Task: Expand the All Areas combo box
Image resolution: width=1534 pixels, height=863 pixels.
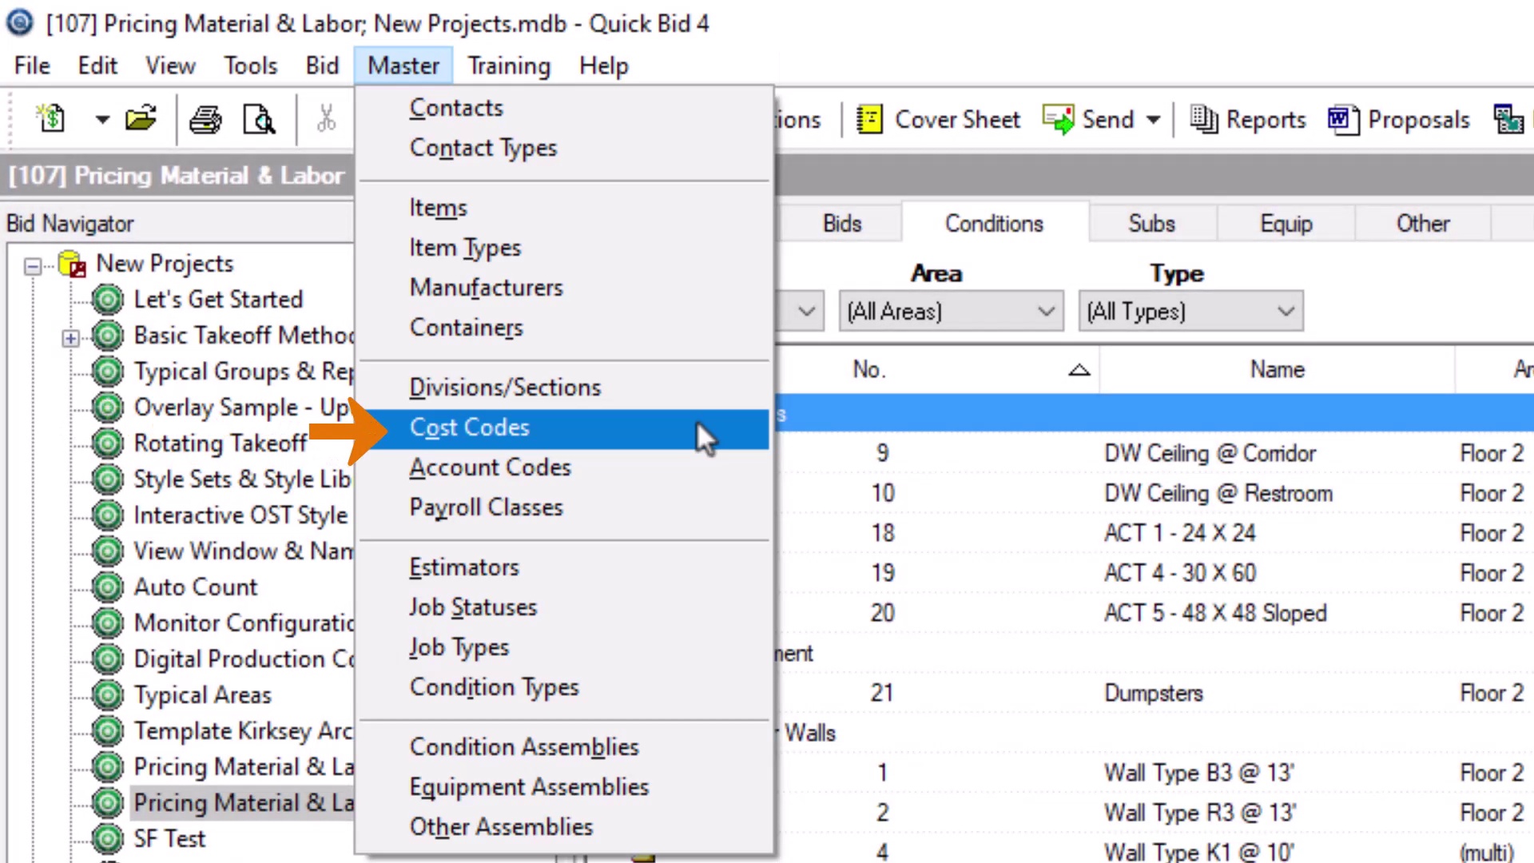Action: [x=1045, y=311]
